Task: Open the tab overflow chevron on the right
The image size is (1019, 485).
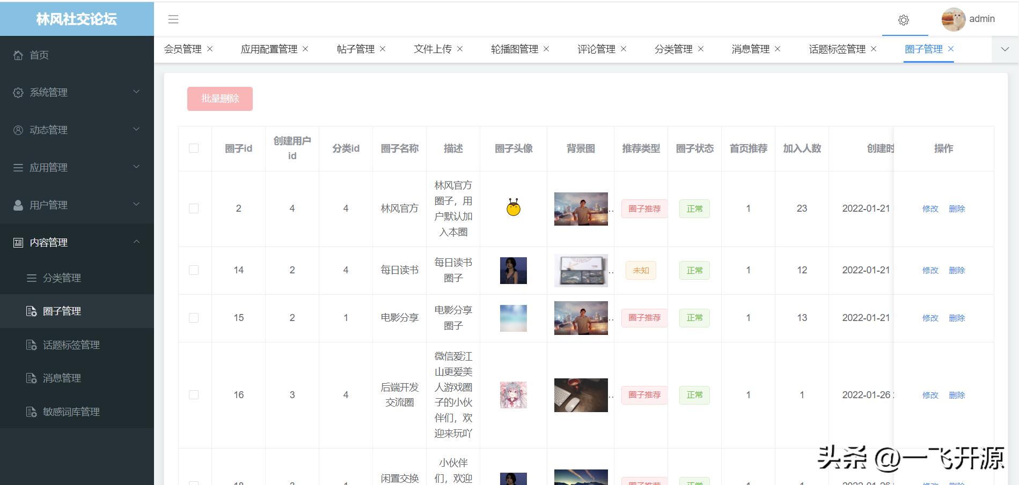Action: point(1005,49)
